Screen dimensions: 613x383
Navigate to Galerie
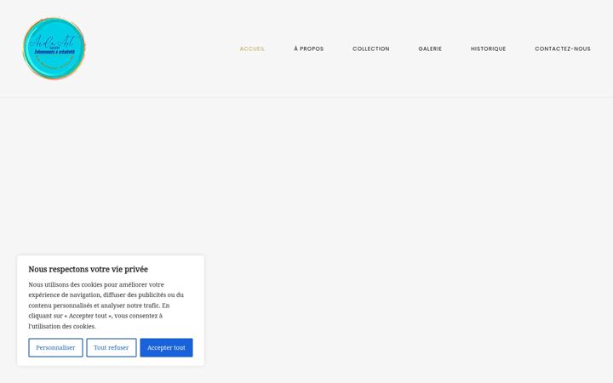pyautogui.click(x=430, y=49)
